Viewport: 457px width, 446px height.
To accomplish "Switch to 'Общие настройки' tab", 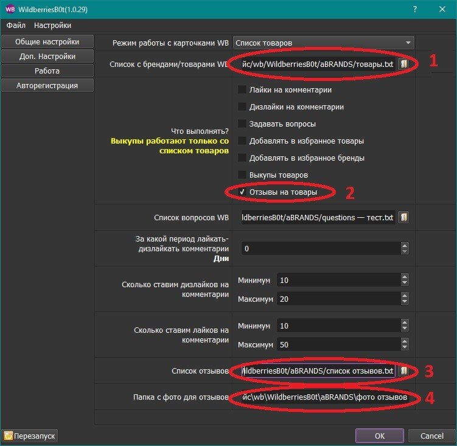I will pos(47,42).
